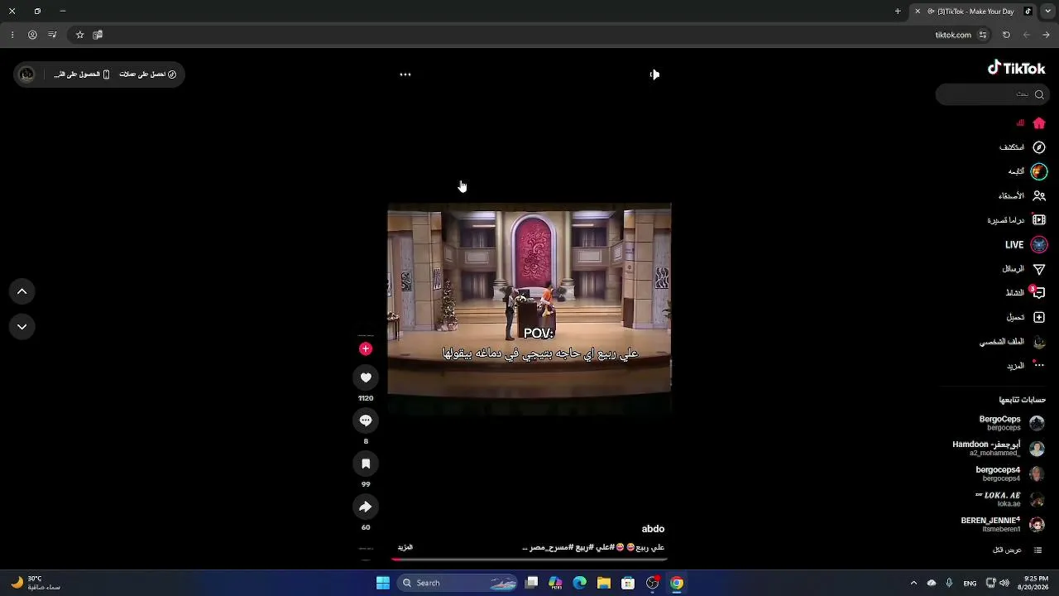Open the Chrome profile icon
Image resolution: width=1059 pixels, height=596 pixels.
[x=32, y=35]
